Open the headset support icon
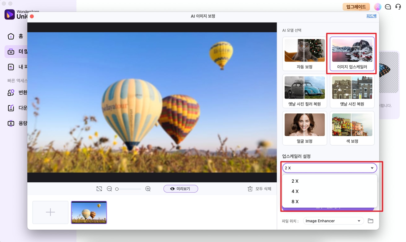The height and width of the screenshot is (242, 406). (x=398, y=6)
